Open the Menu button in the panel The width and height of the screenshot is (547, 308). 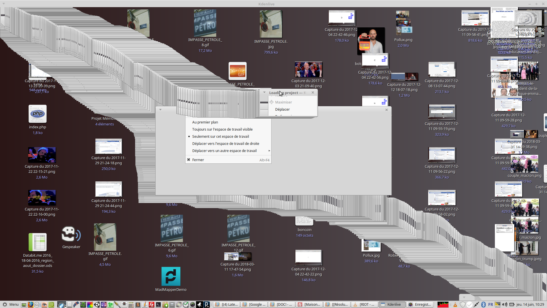(x=10, y=305)
